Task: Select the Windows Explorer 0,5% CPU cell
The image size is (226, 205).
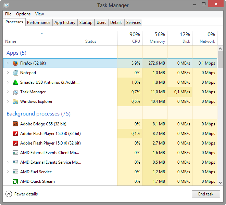Action: point(130,101)
